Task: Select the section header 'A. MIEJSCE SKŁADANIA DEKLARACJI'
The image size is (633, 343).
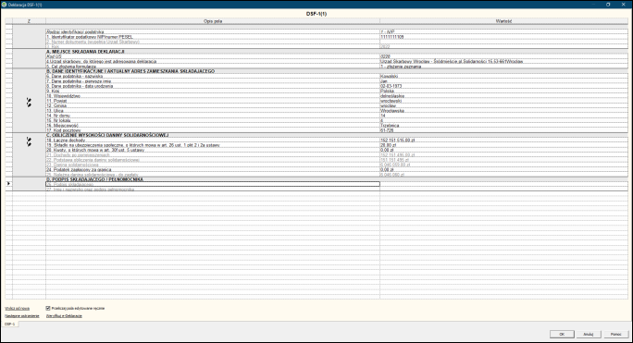Action: (85, 52)
